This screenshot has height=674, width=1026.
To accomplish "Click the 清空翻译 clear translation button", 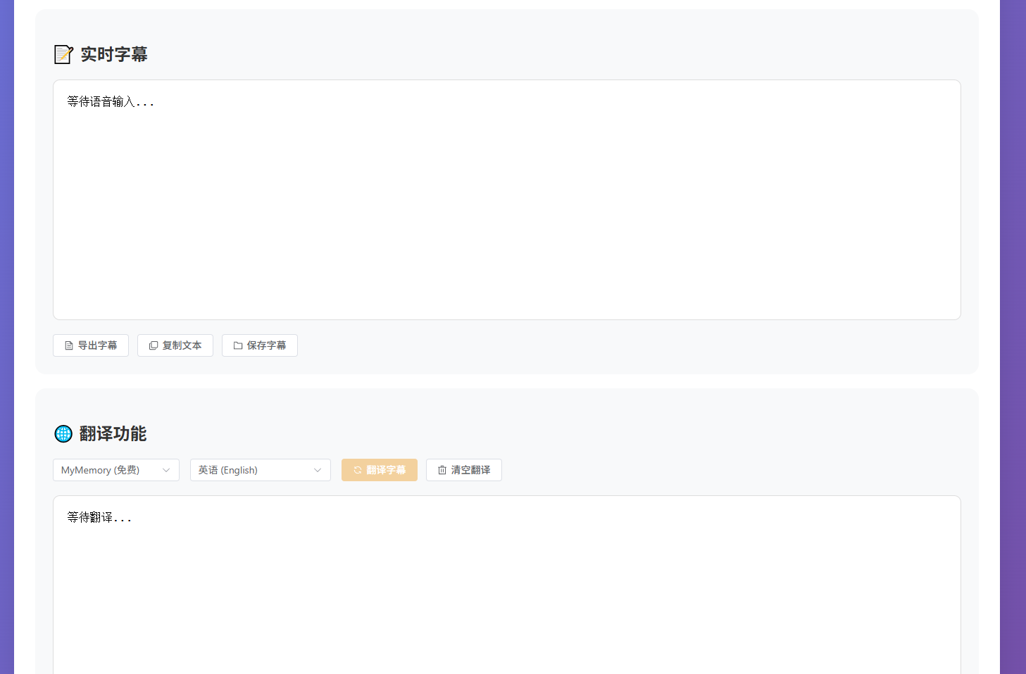I will (464, 470).
